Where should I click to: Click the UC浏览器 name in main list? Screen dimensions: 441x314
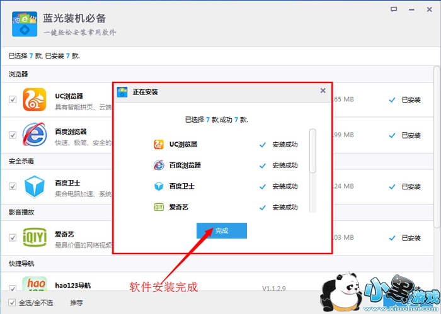pyautogui.click(x=69, y=96)
